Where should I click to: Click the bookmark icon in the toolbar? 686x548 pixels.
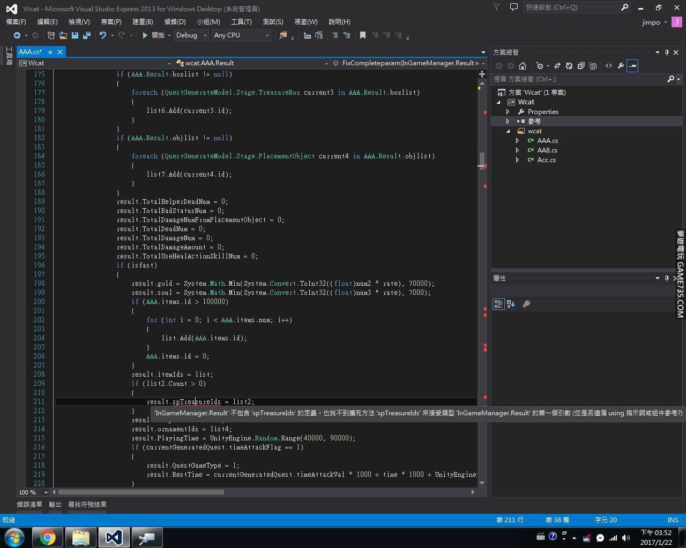point(363,35)
